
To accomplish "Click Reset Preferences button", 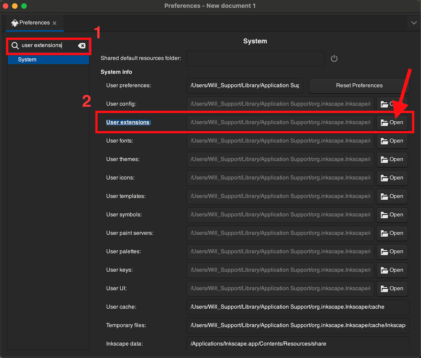I will click(x=359, y=85).
